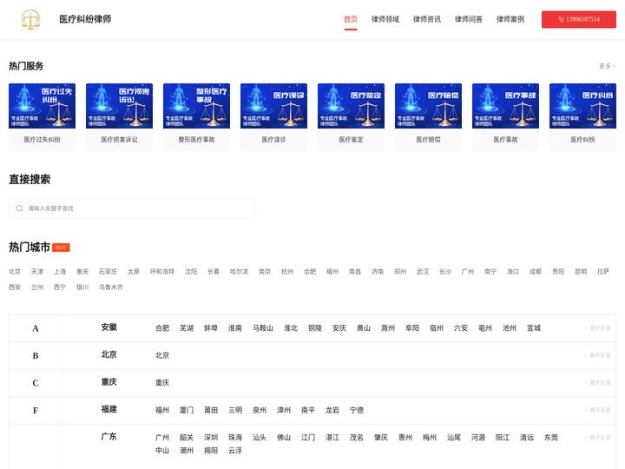Choose 西安 in hot cities
Screen dimensions: 625x469
pyautogui.click(x=15, y=287)
